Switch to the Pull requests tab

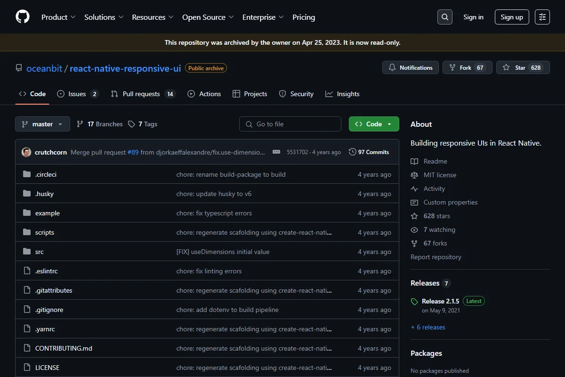click(143, 94)
